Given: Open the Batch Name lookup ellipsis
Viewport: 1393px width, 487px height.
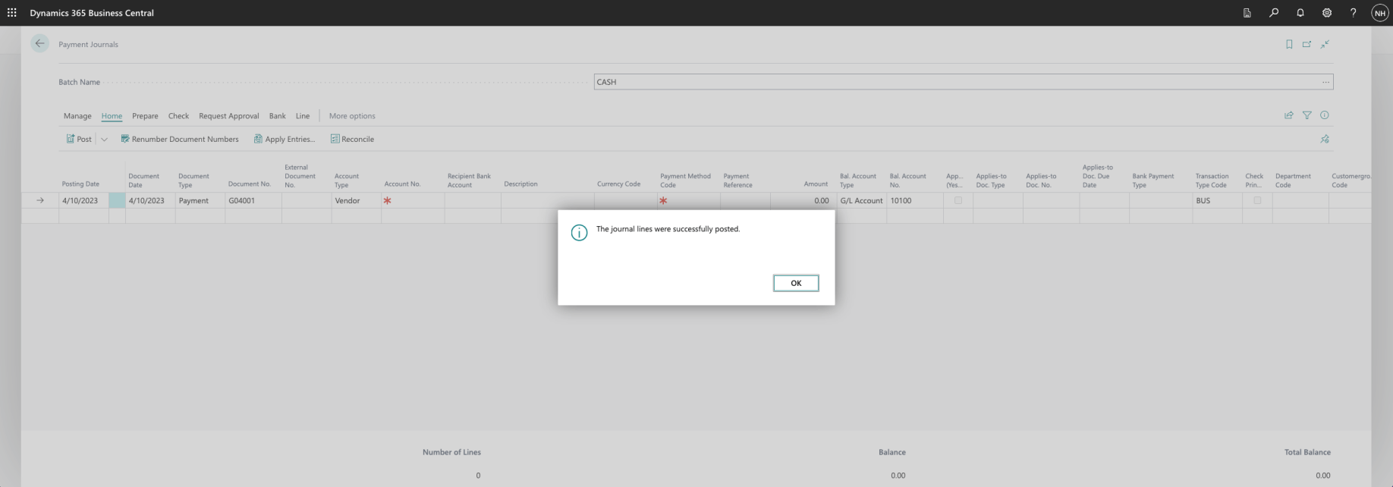Looking at the screenshot, I should click(x=1325, y=82).
